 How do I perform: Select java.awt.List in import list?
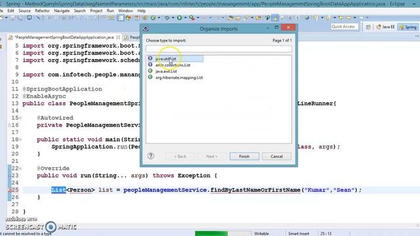[166, 71]
